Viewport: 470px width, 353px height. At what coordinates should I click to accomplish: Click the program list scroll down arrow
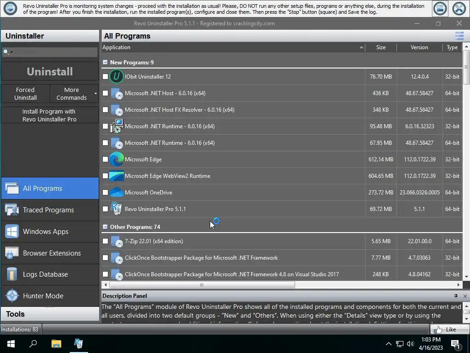(x=466, y=277)
